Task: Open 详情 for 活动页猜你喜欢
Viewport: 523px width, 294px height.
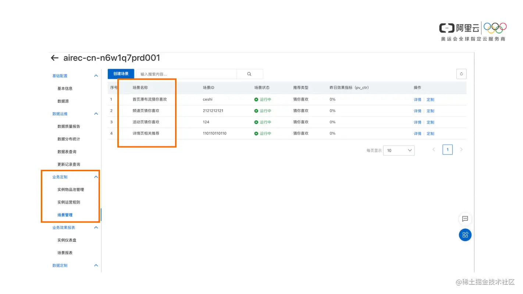Action: pos(417,122)
